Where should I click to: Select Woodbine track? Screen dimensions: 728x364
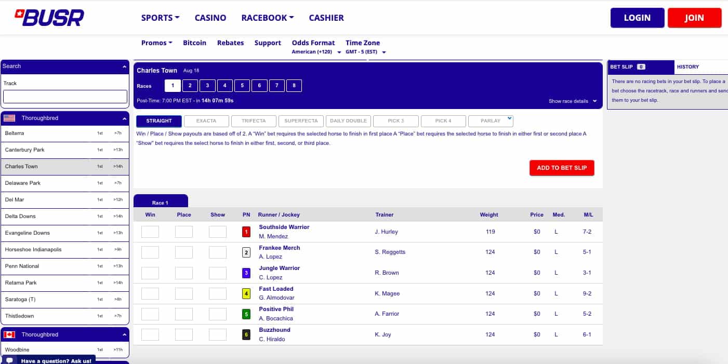[64, 350]
